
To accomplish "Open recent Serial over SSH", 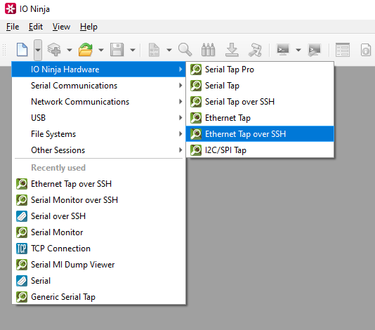I will (x=99, y=216).
